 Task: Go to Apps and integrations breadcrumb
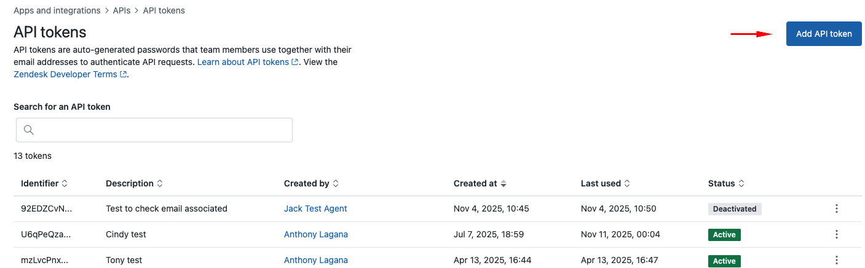tap(57, 10)
